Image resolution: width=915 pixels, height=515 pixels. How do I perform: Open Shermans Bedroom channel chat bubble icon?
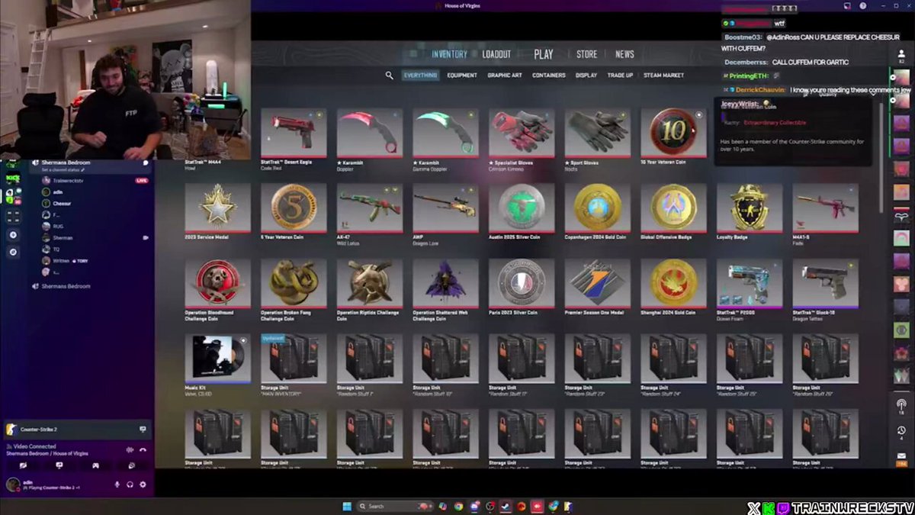coord(145,163)
